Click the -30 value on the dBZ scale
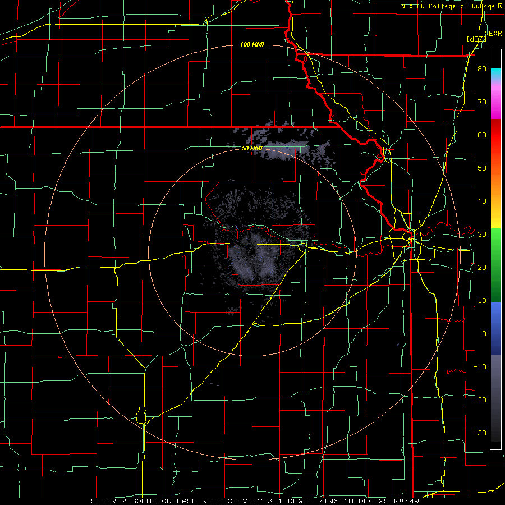 click(x=480, y=433)
